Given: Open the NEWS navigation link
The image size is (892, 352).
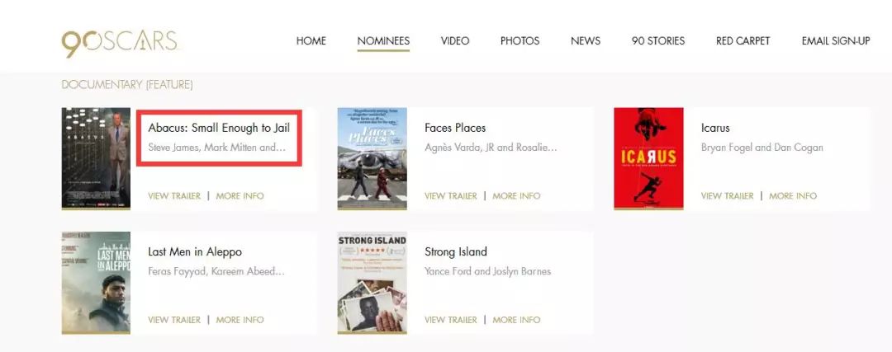Looking at the screenshot, I should 586,41.
